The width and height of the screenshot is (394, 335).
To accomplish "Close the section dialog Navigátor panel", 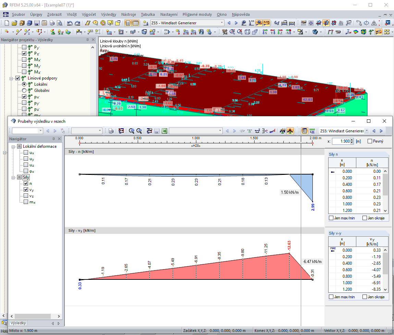I will point(59,139).
